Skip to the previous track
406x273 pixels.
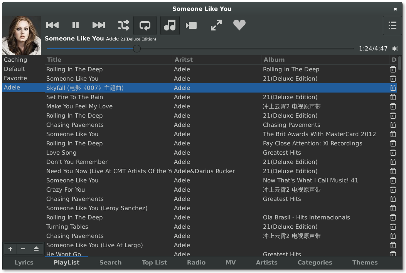pos(52,25)
